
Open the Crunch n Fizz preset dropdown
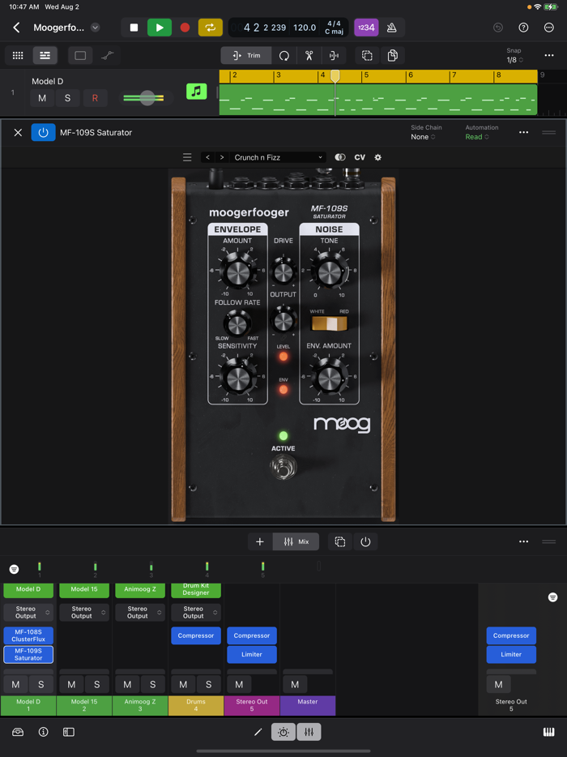[278, 157]
